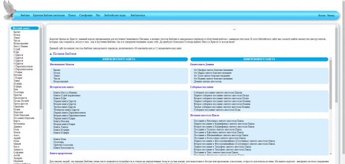Open Соборное послание святого апостола Иуды

[x=217, y=110]
